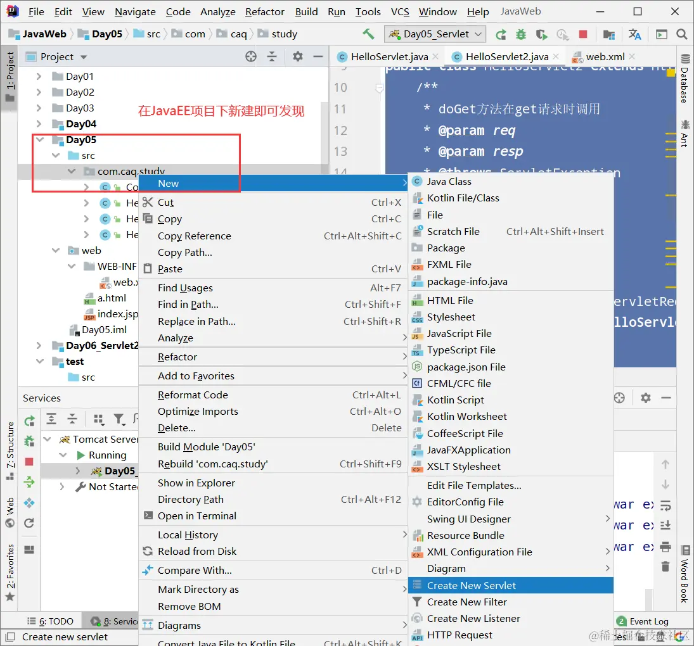This screenshot has width=694, height=646.
Task: Select Java Class from New submenu
Action: [x=511, y=181]
